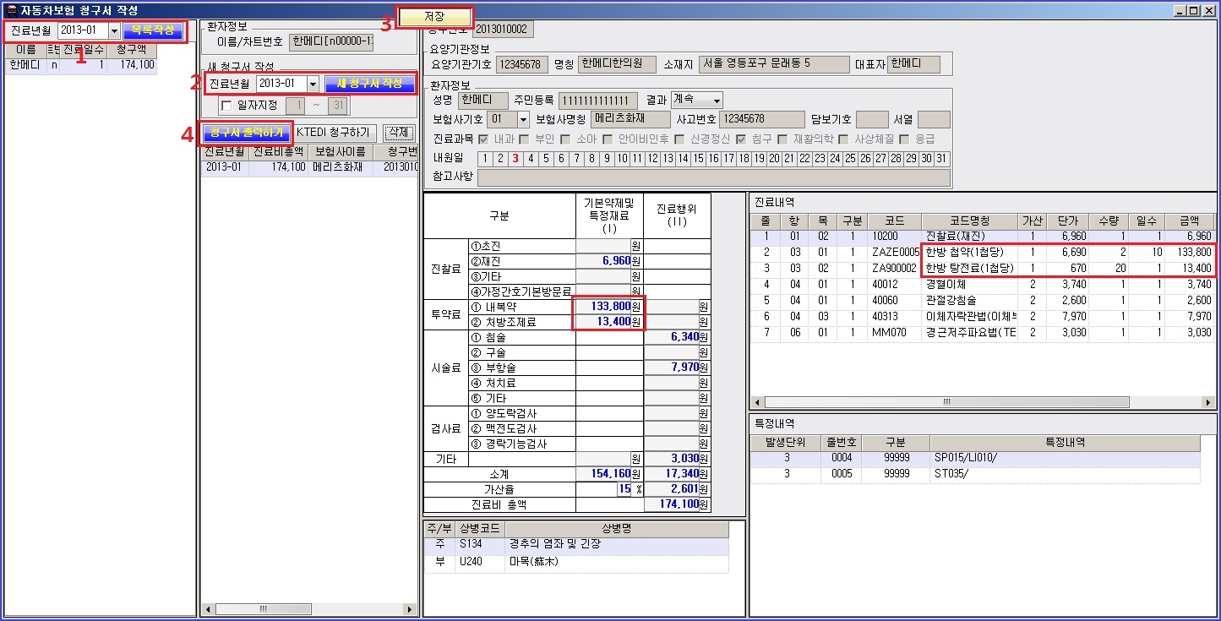Image resolution: width=1221 pixels, height=621 pixels.
Task: Click the 진료내역 horizontal scrollbar
Action: click(983, 403)
